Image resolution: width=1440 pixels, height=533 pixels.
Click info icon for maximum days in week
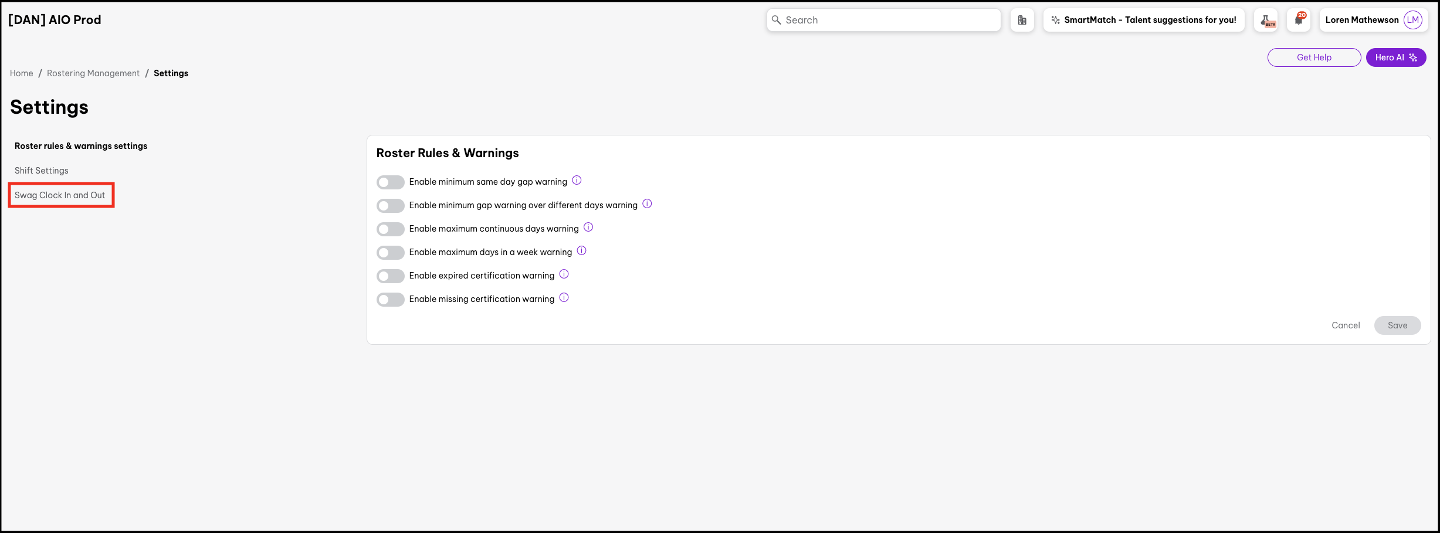pos(581,251)
